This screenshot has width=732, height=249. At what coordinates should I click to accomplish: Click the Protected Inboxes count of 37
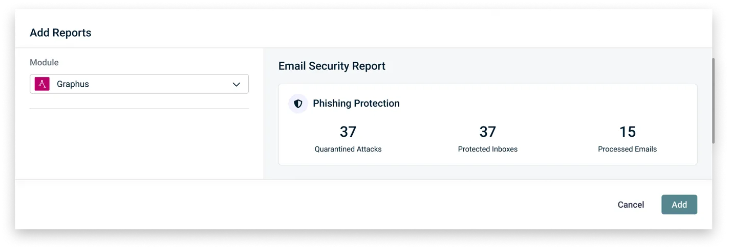(487, 132)
